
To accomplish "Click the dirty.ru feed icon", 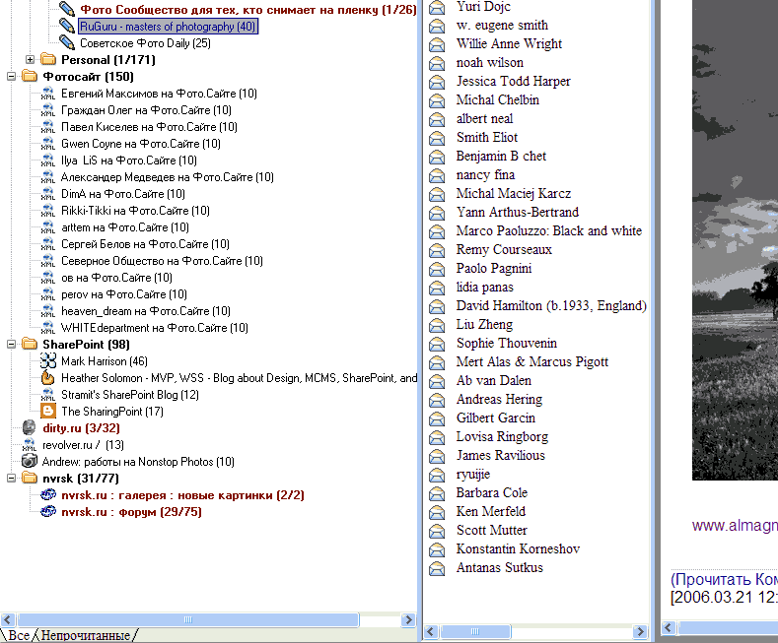I will [x=30, y=428].
